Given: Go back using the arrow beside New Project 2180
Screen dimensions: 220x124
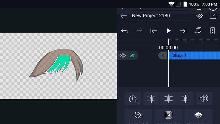Looking at the screenshot, I should tap(124, 16).
